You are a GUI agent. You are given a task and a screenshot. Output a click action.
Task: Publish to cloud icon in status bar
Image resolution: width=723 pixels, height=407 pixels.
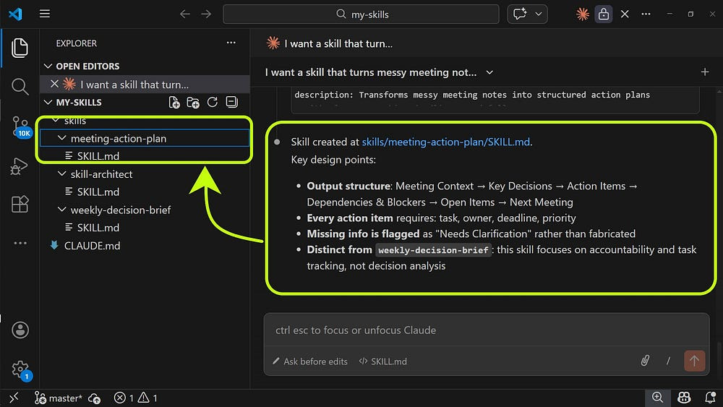click(95, 398)
